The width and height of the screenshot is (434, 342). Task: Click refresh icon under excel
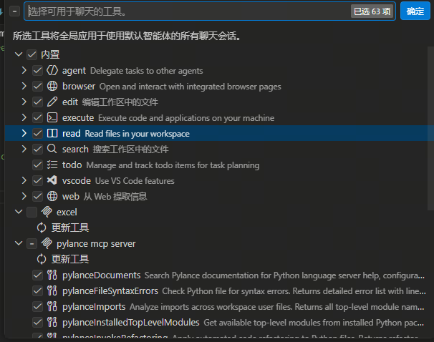(42, 228)
